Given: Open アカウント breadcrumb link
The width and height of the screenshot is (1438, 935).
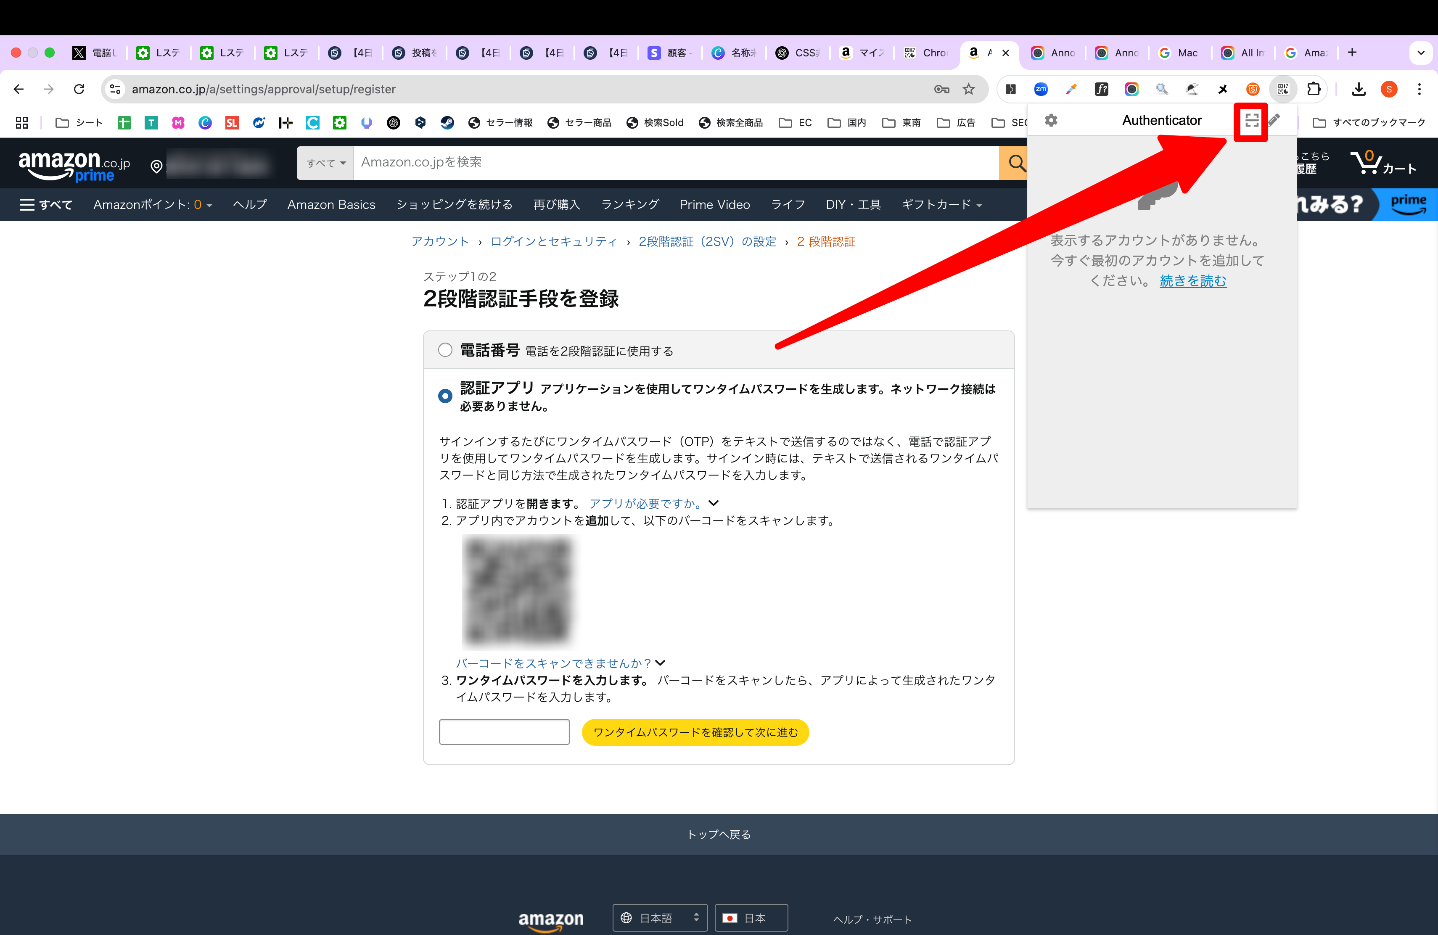Looking at the screenshot, I should [x=440, y=242].
